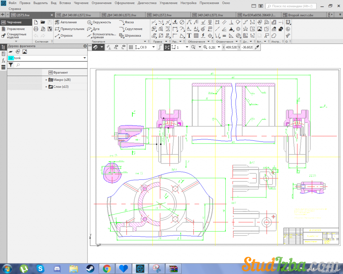343x274 pixels.
Task: Open the Стандартные изделия toolset
Action: pos(16,36)
